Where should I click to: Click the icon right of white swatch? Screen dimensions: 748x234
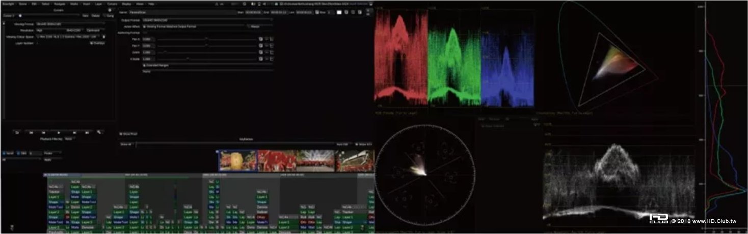click(x=346, y=12)
